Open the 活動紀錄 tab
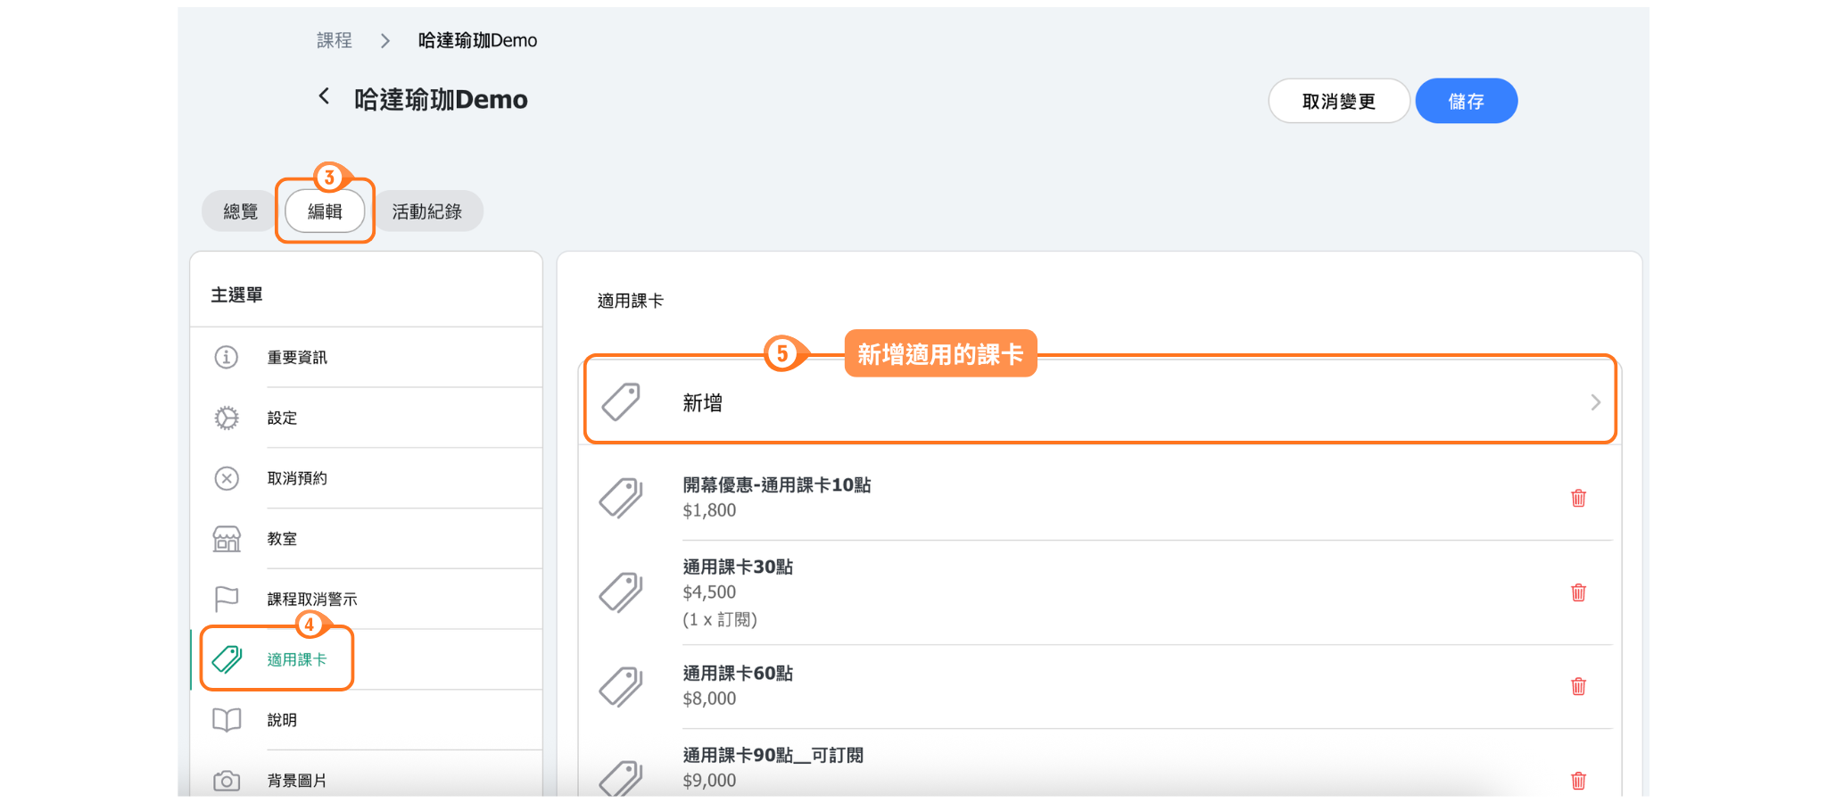Viewport: 1827px width, 803px height. (x=427, y=211)
